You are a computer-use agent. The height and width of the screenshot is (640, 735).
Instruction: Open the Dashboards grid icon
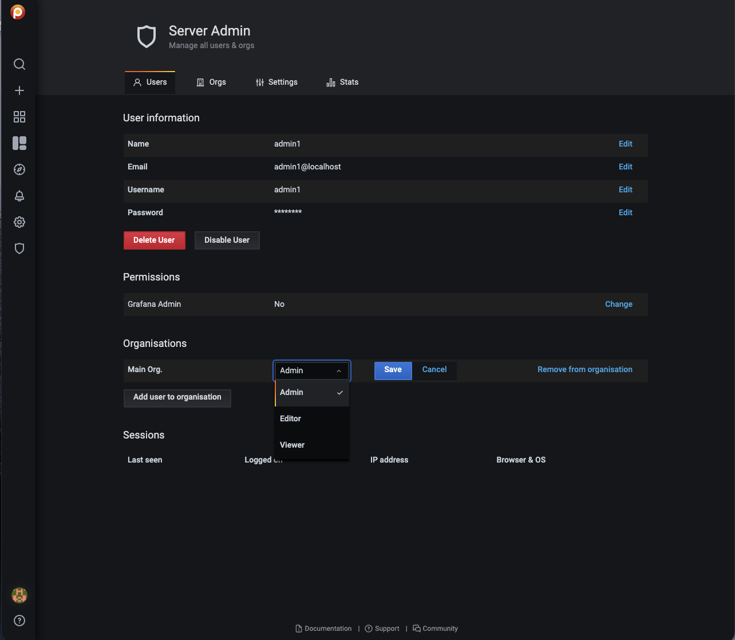[x=19, y=117]
